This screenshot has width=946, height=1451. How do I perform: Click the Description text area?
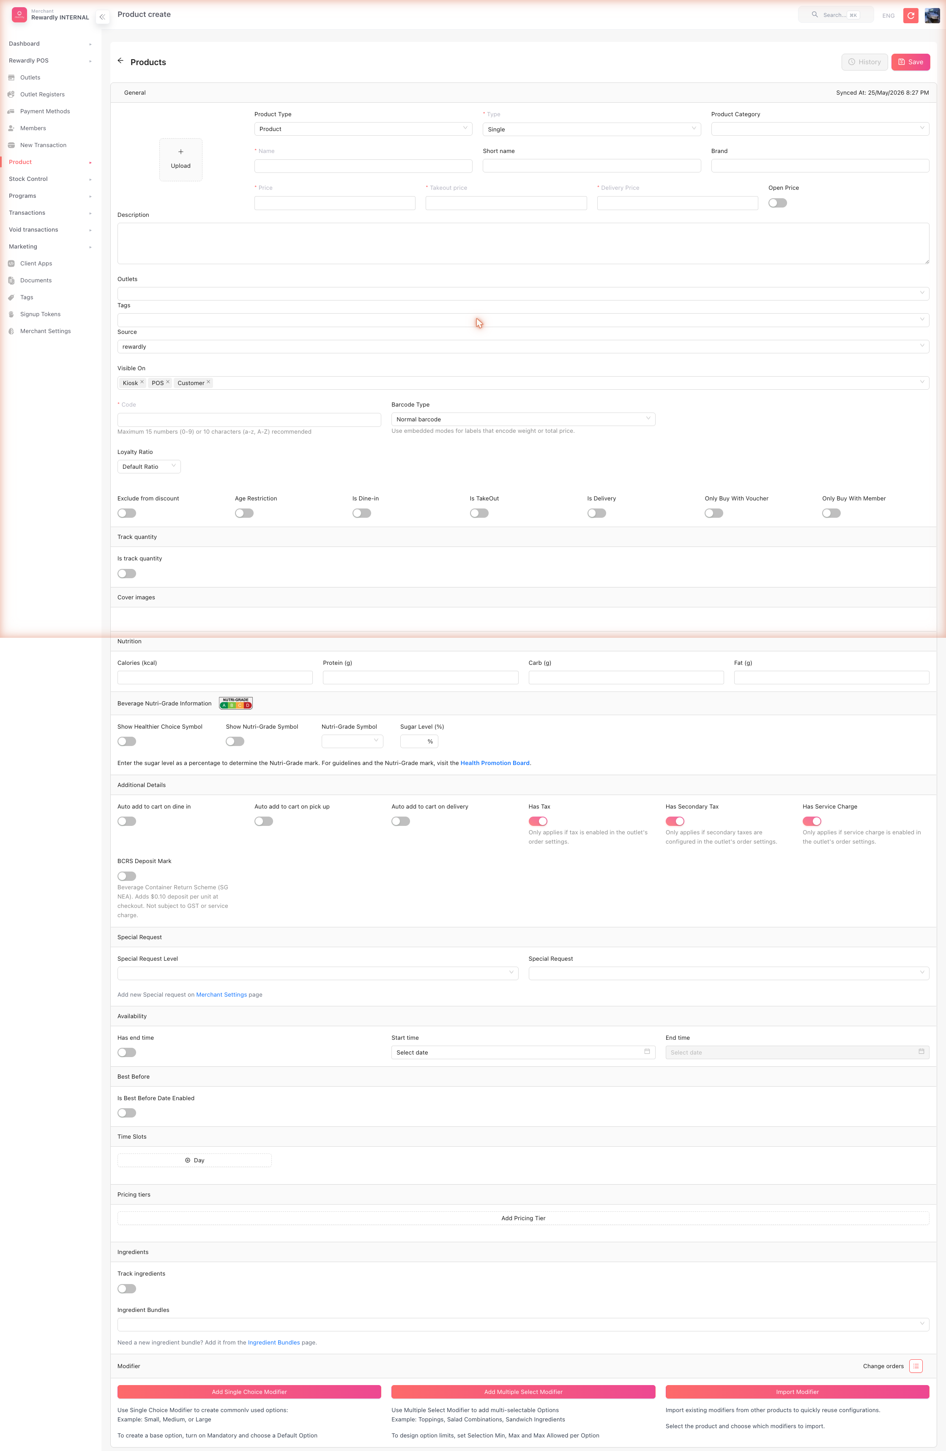click(x=523, y=243)
